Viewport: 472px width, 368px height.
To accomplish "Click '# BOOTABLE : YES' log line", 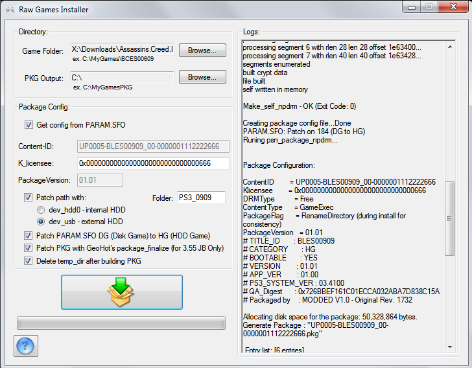I will click(280, 258).
